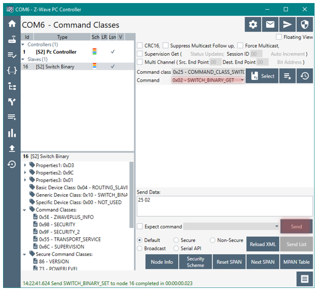Open the upload firmware sidebar icon
Screen dimensions: 317x291
tap(12, 148)
